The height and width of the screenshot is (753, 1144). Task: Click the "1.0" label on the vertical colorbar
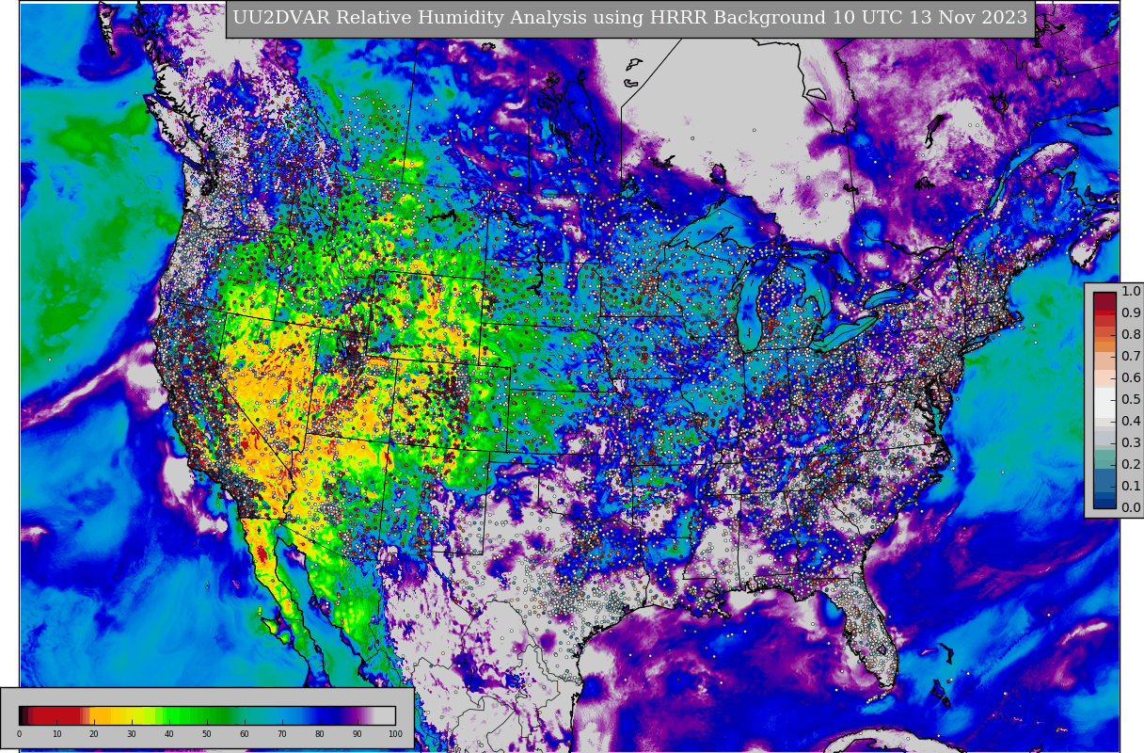pyautogui.click(x=1131, y=292)
